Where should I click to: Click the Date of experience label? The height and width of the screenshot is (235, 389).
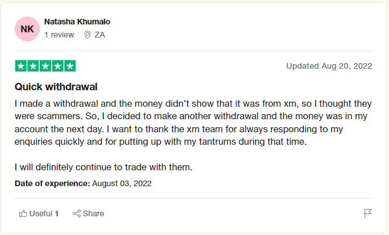point(52,183)
